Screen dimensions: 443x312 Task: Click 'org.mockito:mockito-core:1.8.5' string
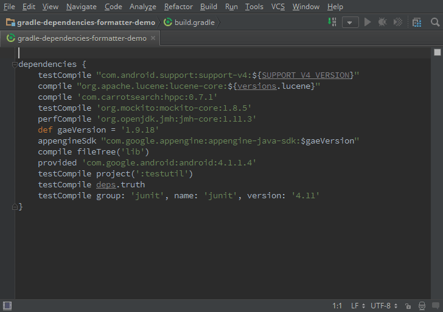174,108
